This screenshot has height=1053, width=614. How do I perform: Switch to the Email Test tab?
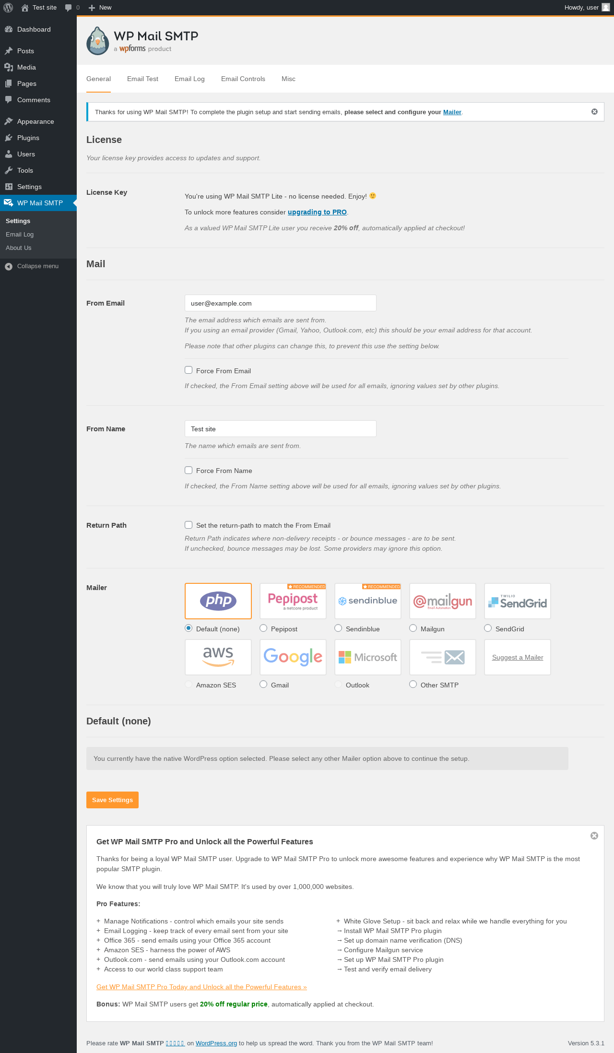tap(142, 79)
